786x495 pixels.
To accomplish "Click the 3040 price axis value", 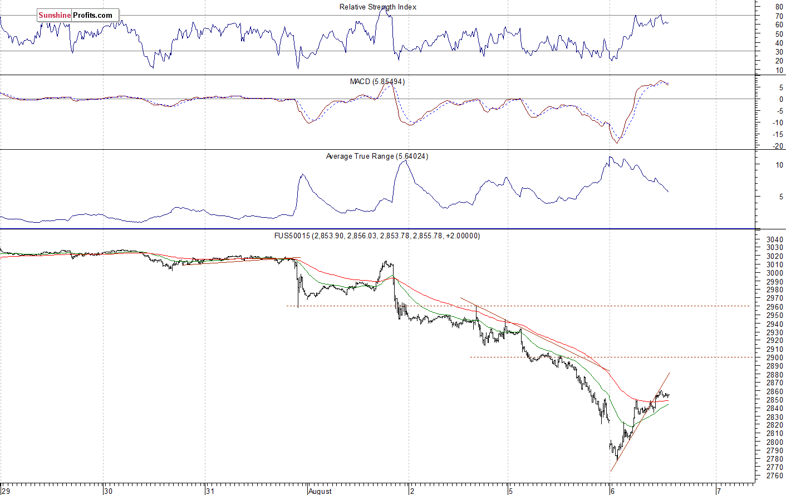I will [x=775, y=239].
